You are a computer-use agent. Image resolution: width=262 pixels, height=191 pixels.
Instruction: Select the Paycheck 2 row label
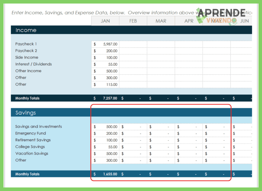pyautogui.click(x=26, y=51)
